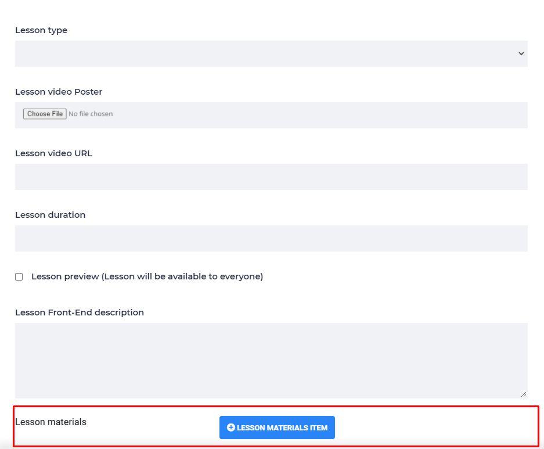Focus the Lesson video URL field
Screen dimensions: 544x449
[271, 177]
